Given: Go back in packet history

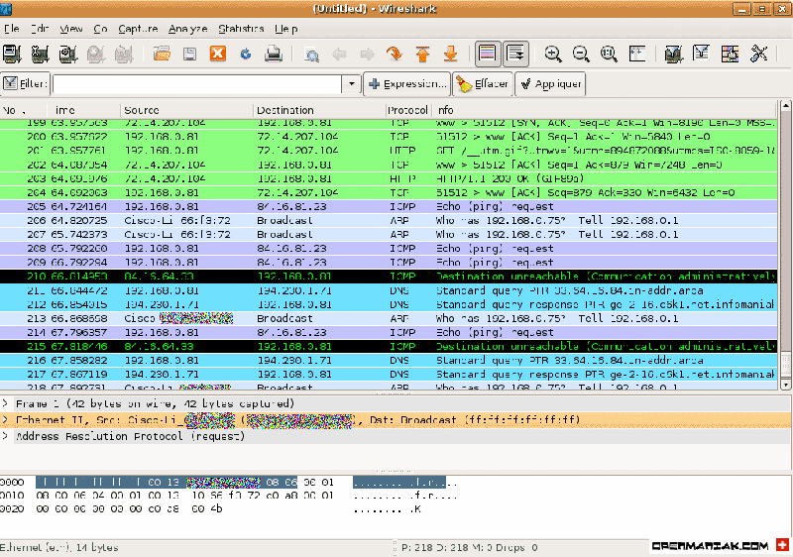Looking at the screenshot, I should pos(339,54).
